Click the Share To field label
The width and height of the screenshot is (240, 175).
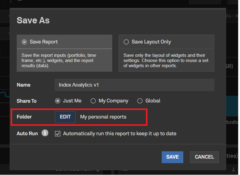point(27,101)
